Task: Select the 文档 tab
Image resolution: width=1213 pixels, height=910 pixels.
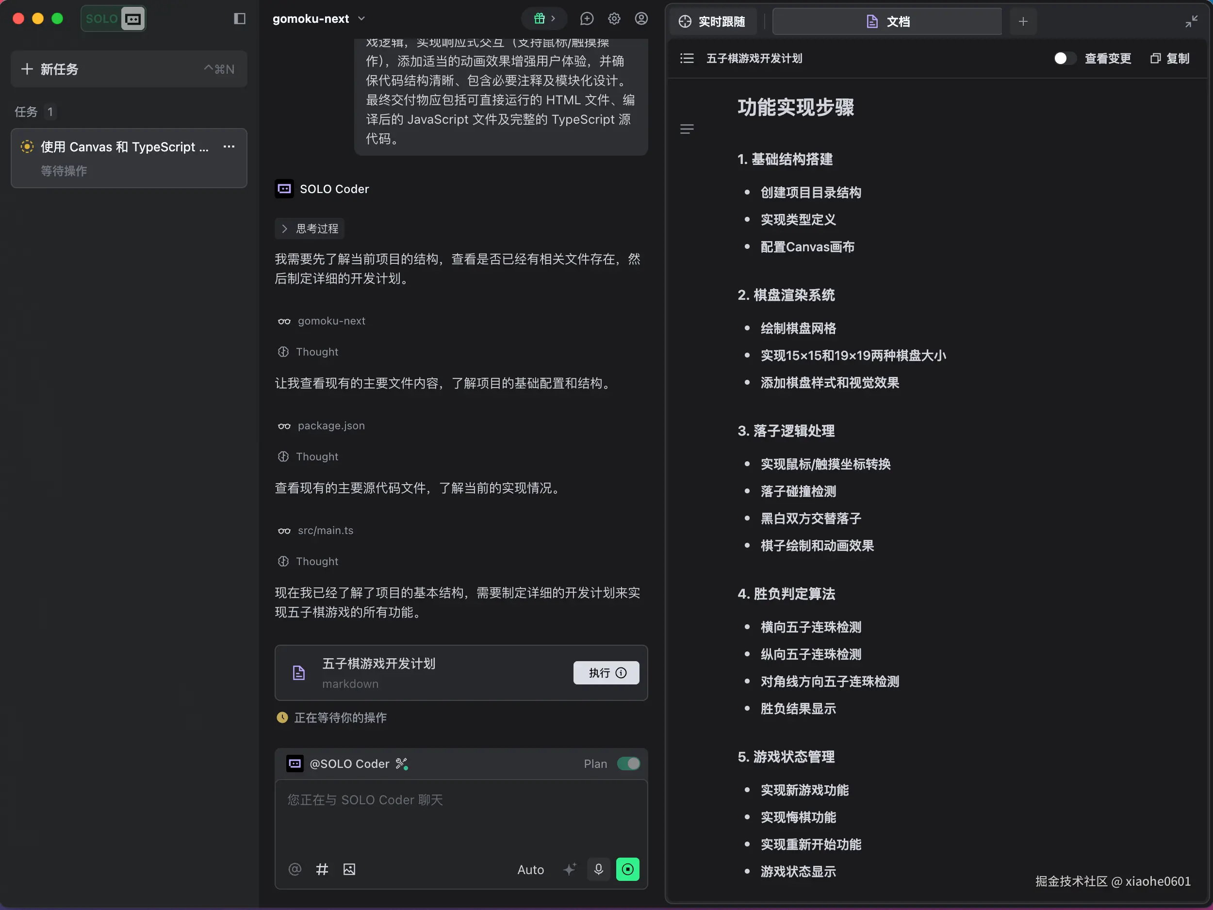Action: coord(887,21)
